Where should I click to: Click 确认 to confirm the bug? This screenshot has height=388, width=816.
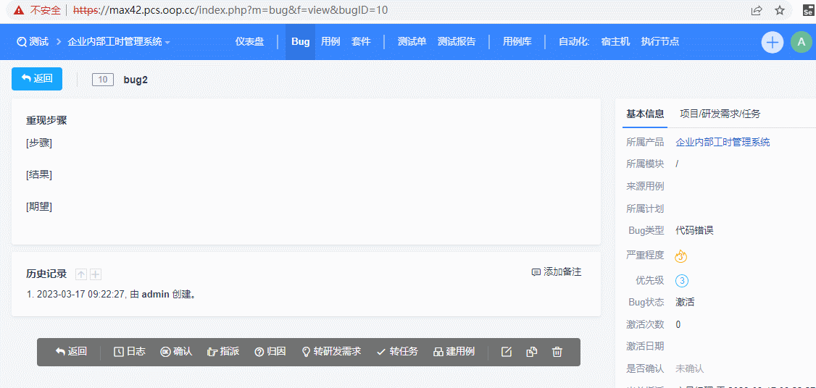click(x=176, y=352)
